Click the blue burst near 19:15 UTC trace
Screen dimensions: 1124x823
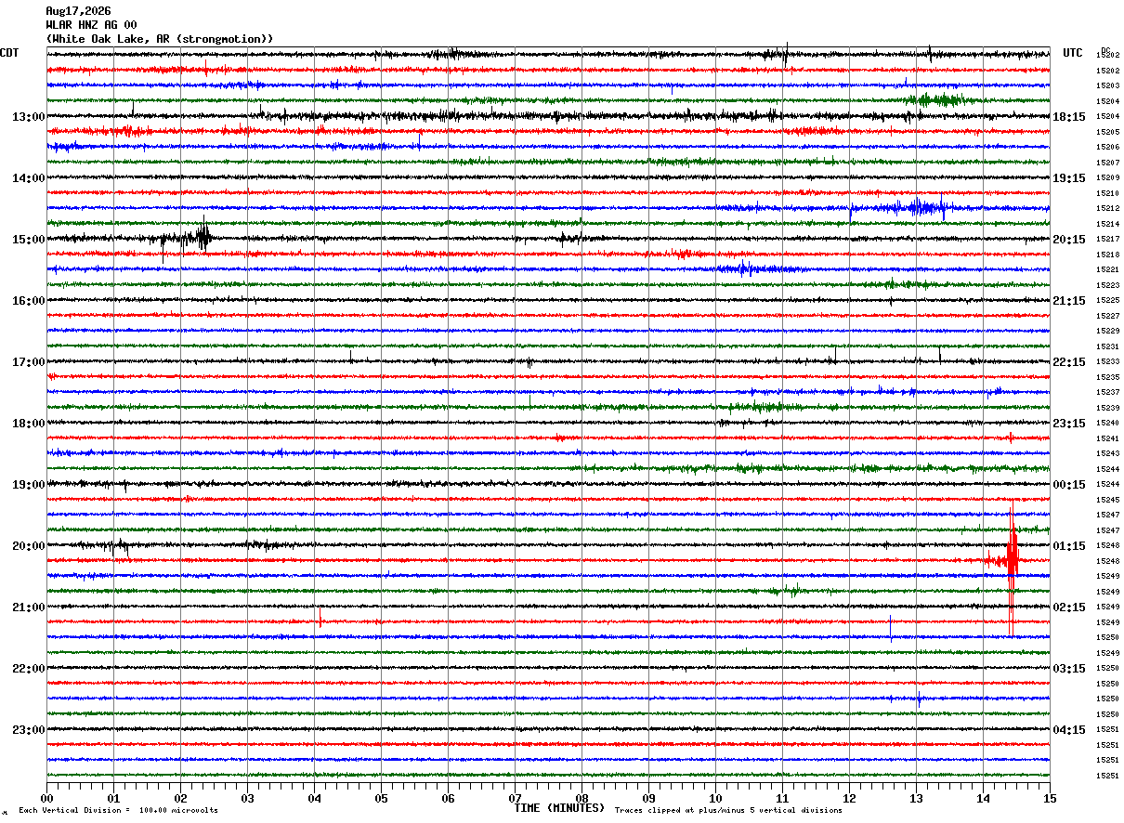(x=917, y=208)
